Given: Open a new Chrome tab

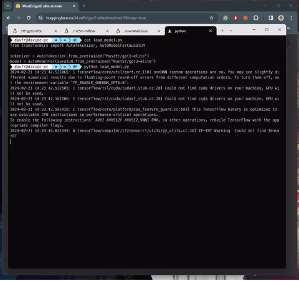Looking at the screenshot, I should click(x=84, y=6).
